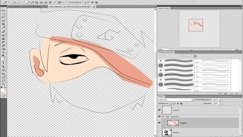
Task: Pick the Rounded Rectangle shape option
Action: point(41,2)
